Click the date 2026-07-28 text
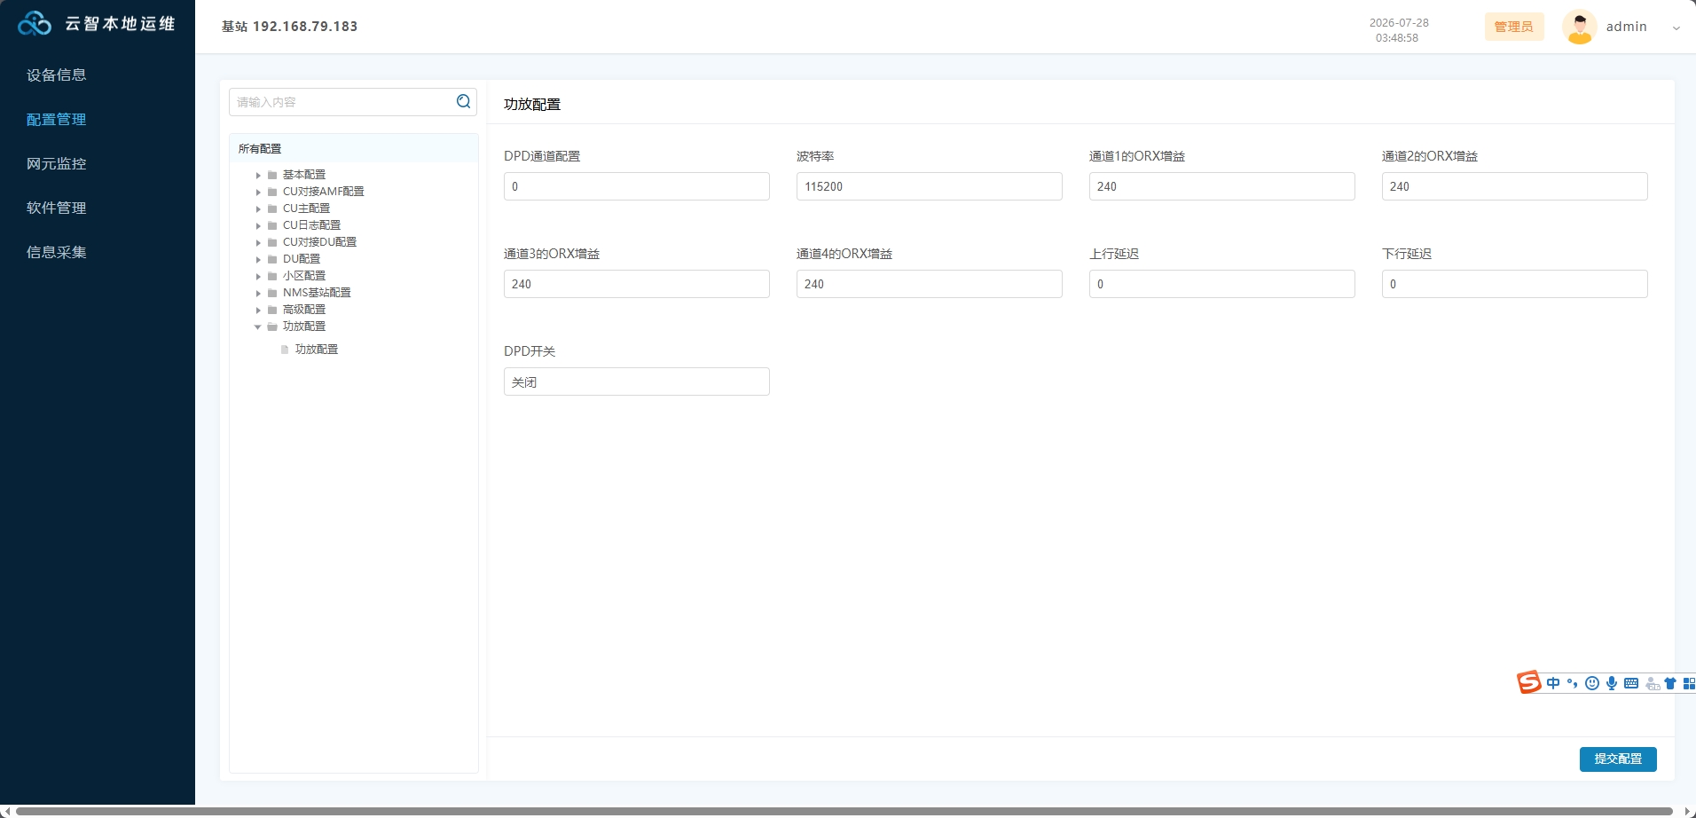The image size is (1696, 818). point(1399,23)
